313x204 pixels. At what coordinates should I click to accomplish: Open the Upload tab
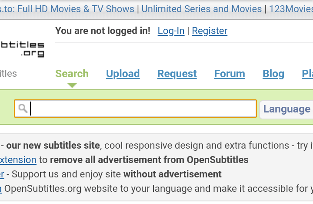click(x=123, y=74)
